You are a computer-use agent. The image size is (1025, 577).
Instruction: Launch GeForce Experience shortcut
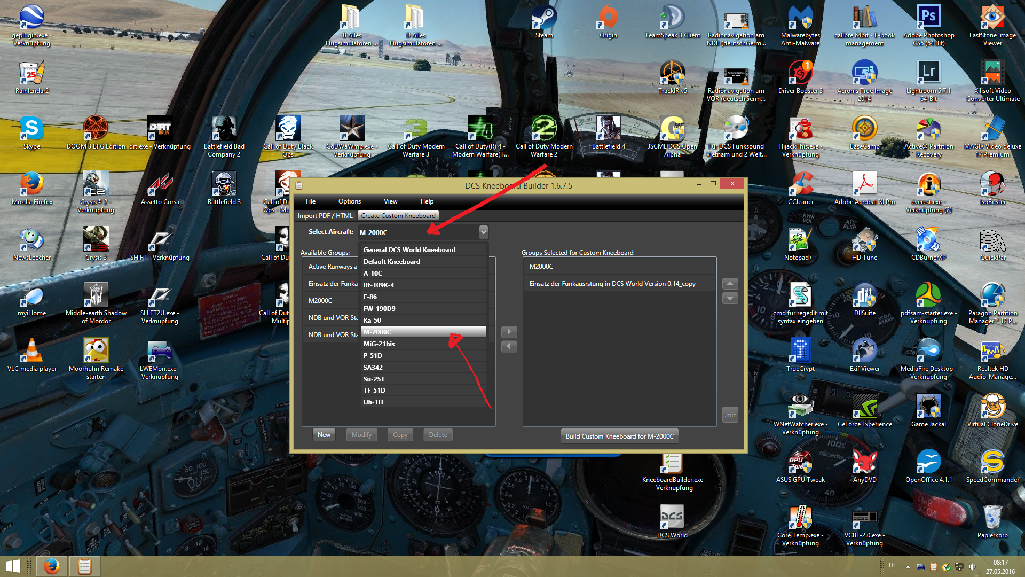point(864,410)
